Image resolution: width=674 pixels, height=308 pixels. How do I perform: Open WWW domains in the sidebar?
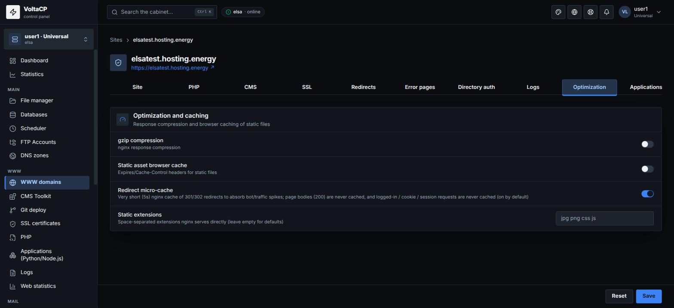tap(47, 183)
